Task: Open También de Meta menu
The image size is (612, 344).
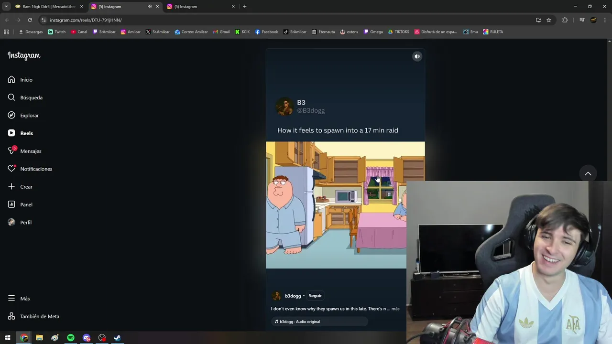Action: coord(33,316)
